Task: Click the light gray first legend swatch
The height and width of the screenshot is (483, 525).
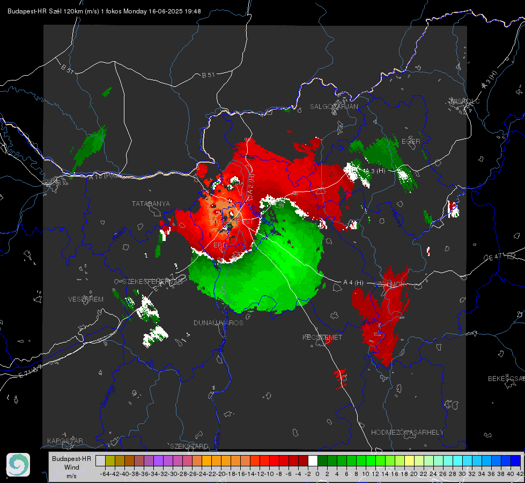Action: click(x=100, y=460)
